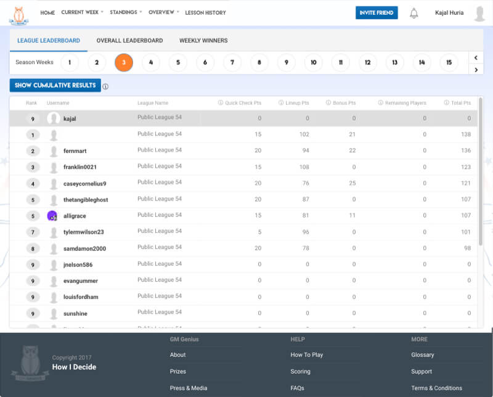Viewport: 493px width, 397px height.
Task: Click Total Pts info icon
Action: click(446, 102)
